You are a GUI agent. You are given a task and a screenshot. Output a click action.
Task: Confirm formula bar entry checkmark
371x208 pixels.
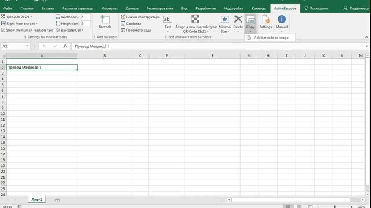point(54,46)
